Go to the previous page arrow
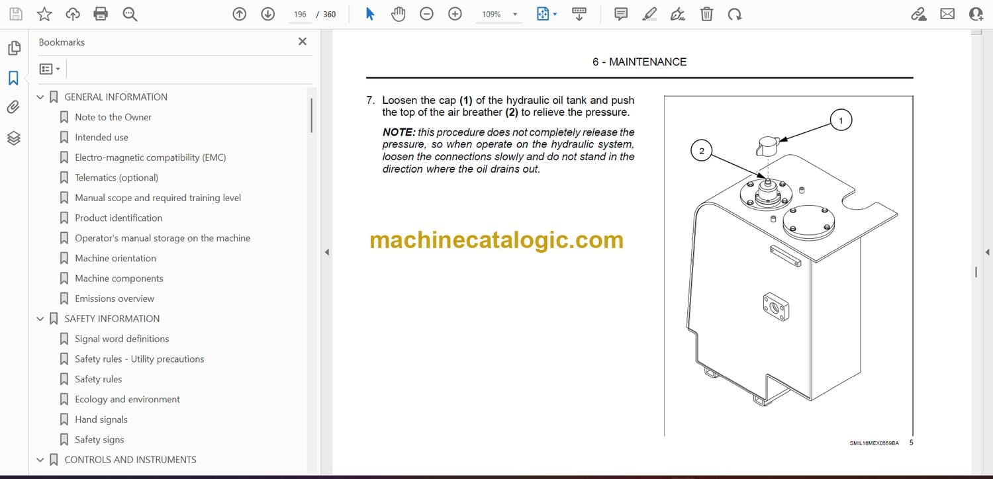This screenshot has height=479, width=993. click(x=240, y=14)
